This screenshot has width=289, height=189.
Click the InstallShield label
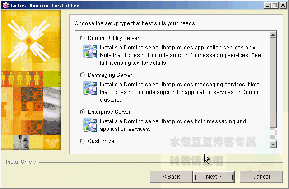(x=21, y=162)
